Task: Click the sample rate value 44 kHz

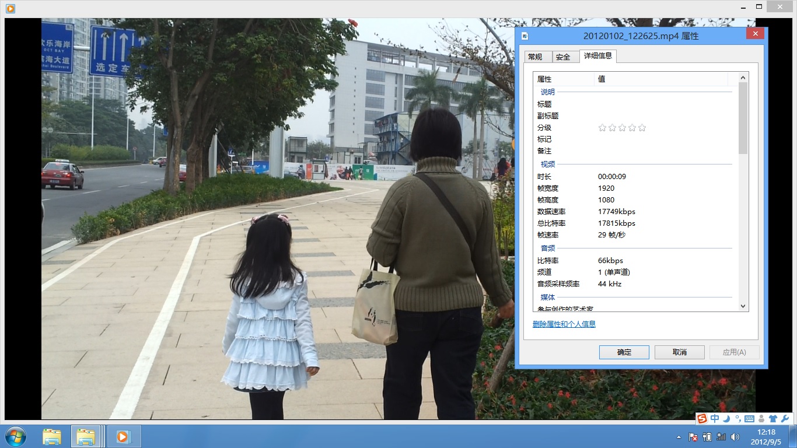Action: (610, 284)
